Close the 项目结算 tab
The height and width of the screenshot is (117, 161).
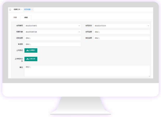[x=32, y=9]
